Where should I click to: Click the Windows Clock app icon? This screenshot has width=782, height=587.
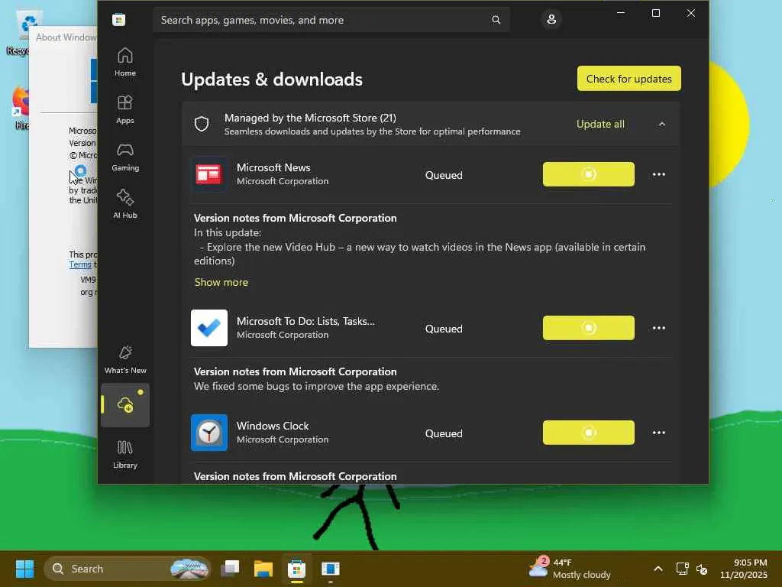pyautogui.click(x=209, y=433)
